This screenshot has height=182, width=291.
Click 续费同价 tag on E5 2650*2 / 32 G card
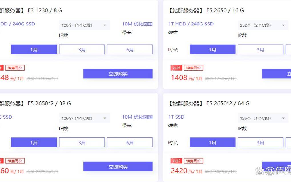click(15, 161)
